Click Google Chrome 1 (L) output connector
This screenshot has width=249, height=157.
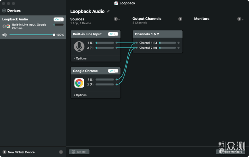[x=117, y=80]
